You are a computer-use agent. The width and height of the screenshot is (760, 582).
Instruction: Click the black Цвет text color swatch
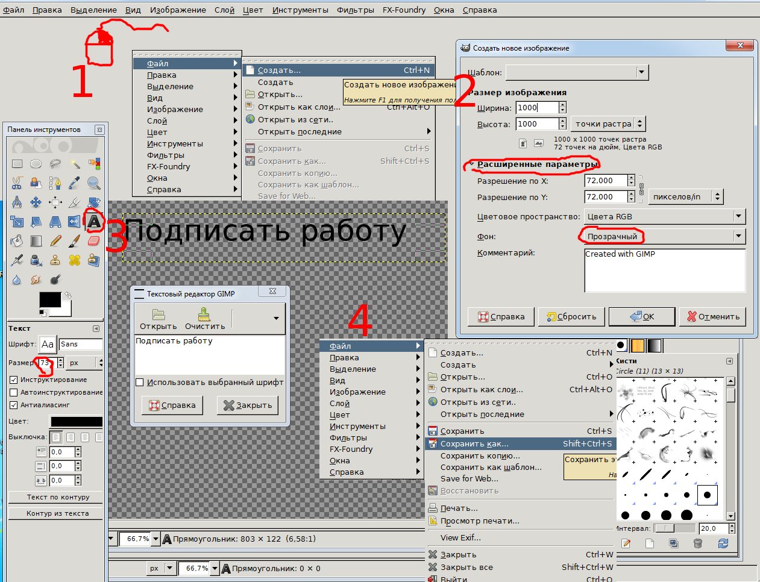[x=77, y=421]
